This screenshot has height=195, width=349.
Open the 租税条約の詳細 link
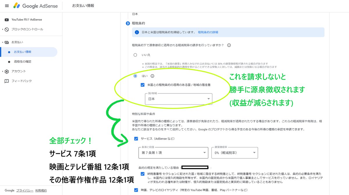coord(208,32)
